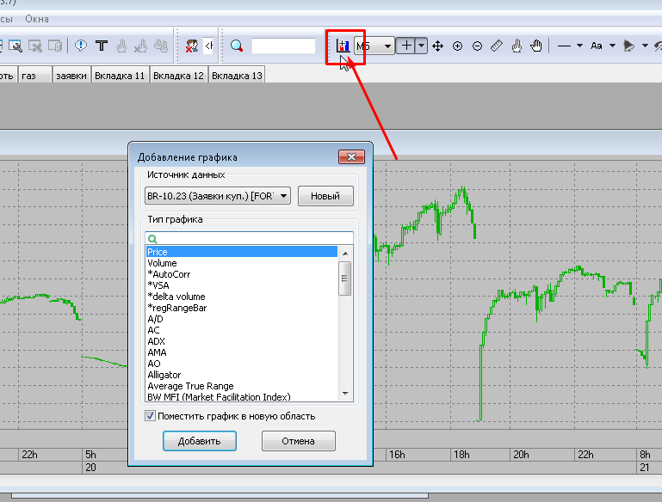Click the chart type list scroll-up arrow
The image size is (662, 502).
(345, 254)
